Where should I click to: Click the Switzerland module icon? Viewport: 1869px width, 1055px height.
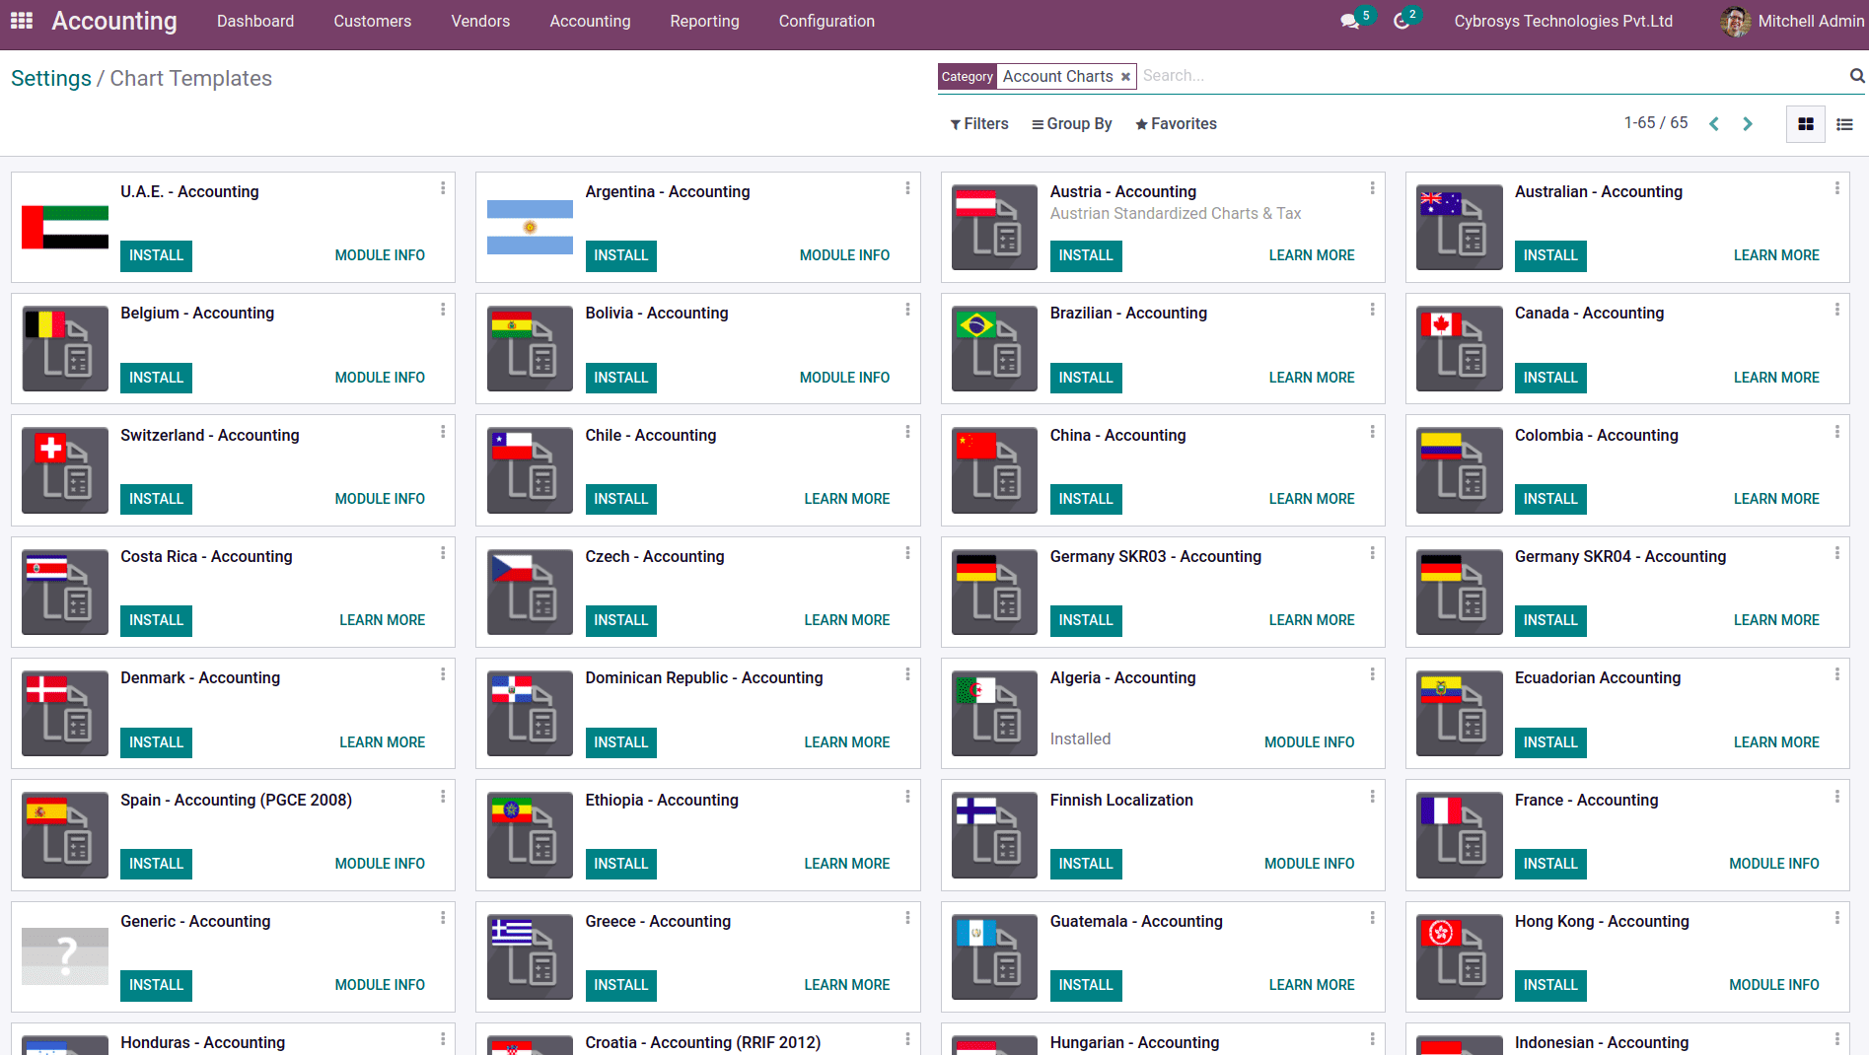pyautogui.click(x=65, y=470)
